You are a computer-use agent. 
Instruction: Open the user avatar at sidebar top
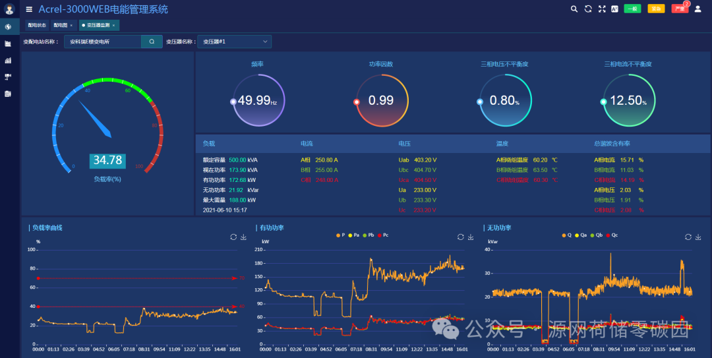point(9,9)
